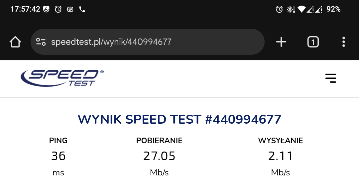The width and height of the screenshot is (359, 189).
Task: Select the PING label
Action: (x=58, y=141)
